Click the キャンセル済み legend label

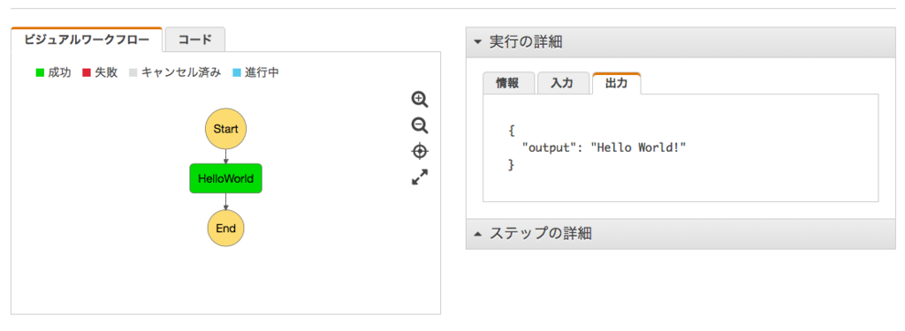coord(180,73)
